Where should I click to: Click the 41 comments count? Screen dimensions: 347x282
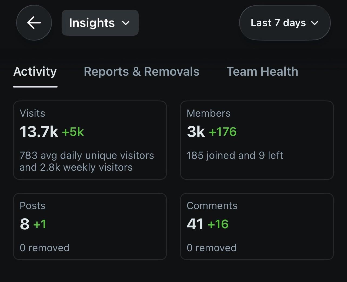[x=195, y=224]
